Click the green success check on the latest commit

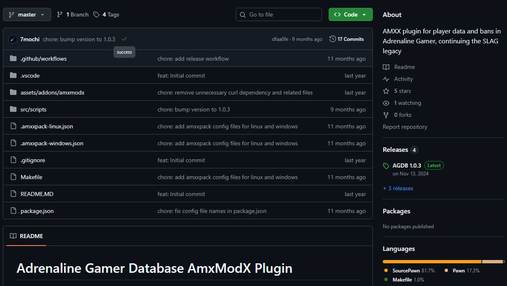point(124,39)
